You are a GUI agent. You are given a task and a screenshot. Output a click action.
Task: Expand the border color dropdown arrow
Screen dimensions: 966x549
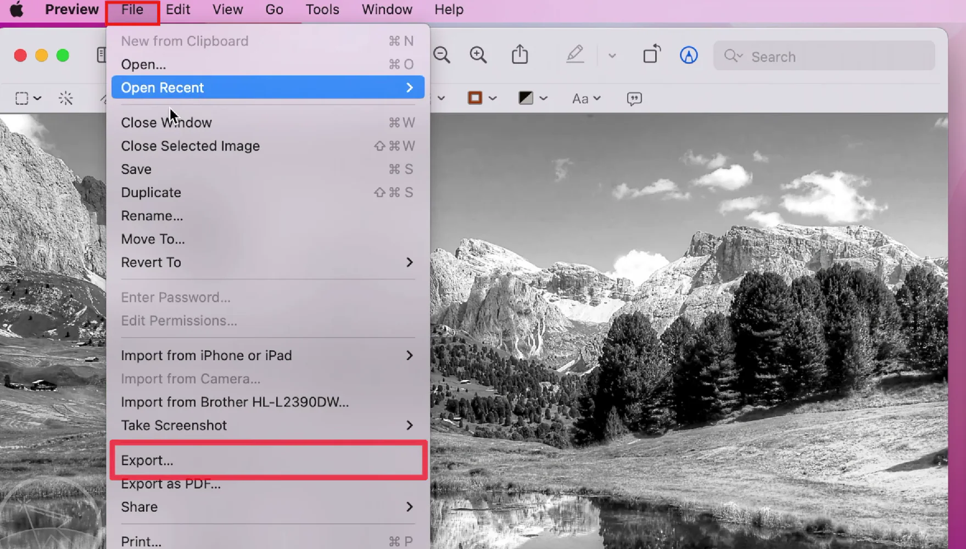click(493, 99)
